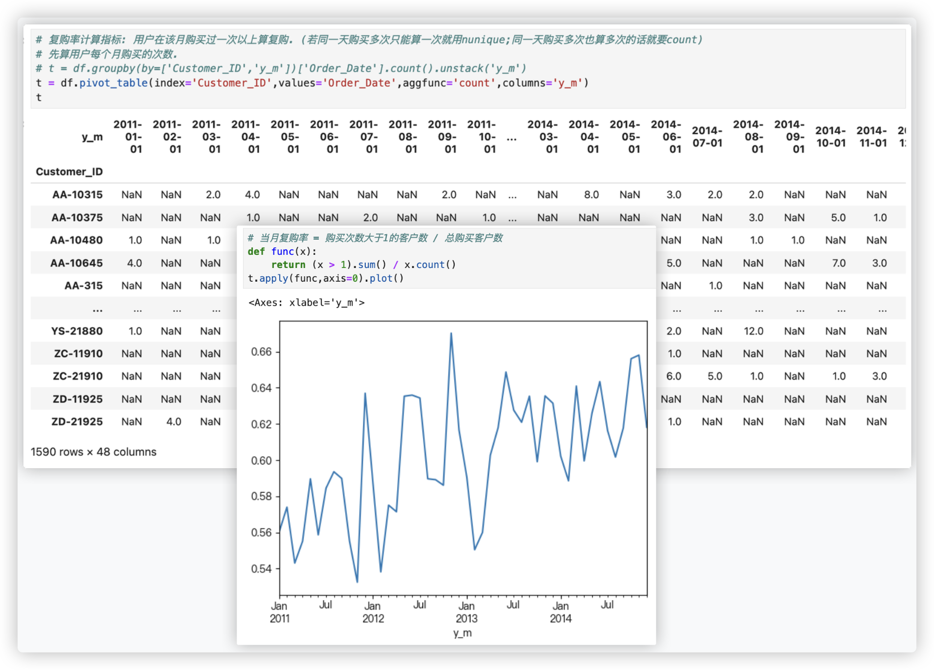
Task: Select row label ZD-21925
Action: tap(77, 422)
